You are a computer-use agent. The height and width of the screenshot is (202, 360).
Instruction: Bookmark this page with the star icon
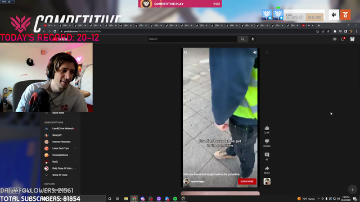click(x=328, y=31)
